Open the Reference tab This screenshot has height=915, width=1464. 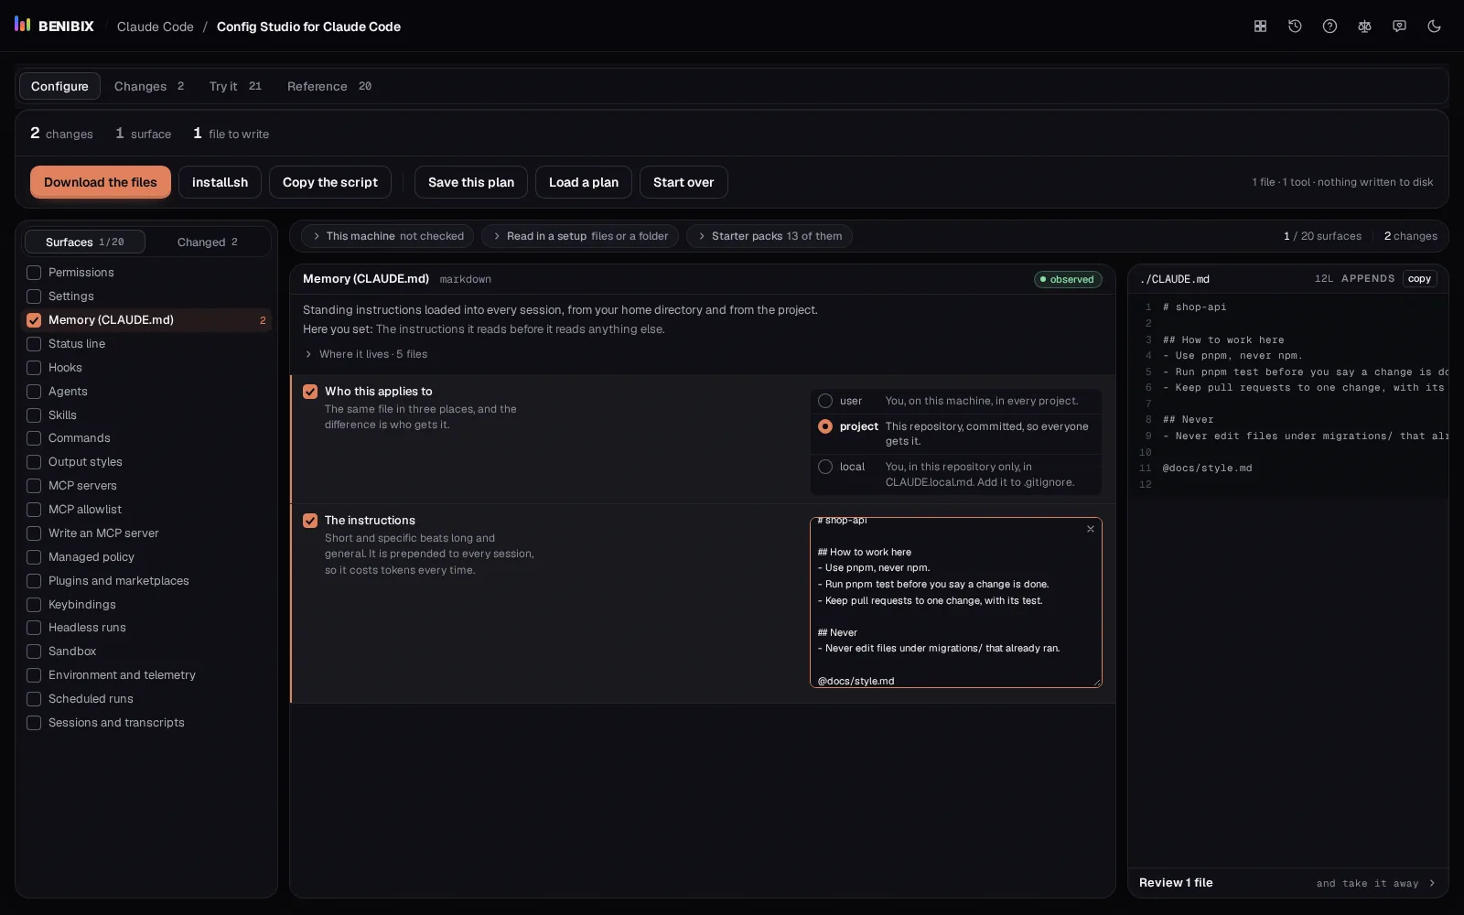click(329, 86)
